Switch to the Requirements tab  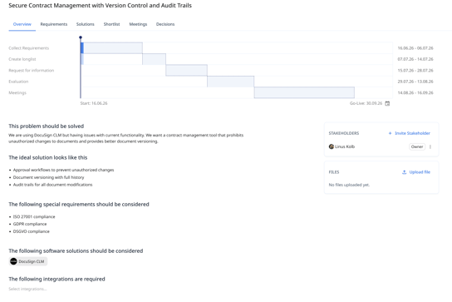coord(54,24)
